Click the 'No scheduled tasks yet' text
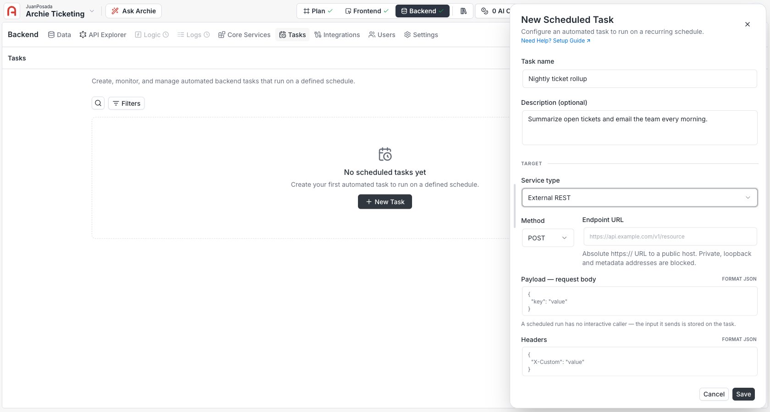This screenshot has width=770, height=412. pos(385,173)
